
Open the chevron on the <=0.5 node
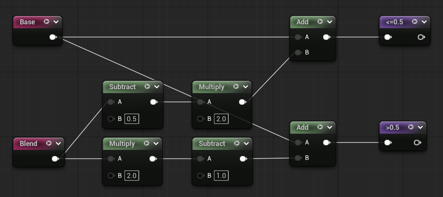click(x=424, y=22)
